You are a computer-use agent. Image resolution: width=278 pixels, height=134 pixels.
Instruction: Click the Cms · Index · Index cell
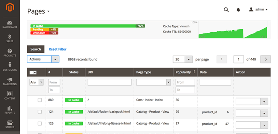tap(149, 100)
